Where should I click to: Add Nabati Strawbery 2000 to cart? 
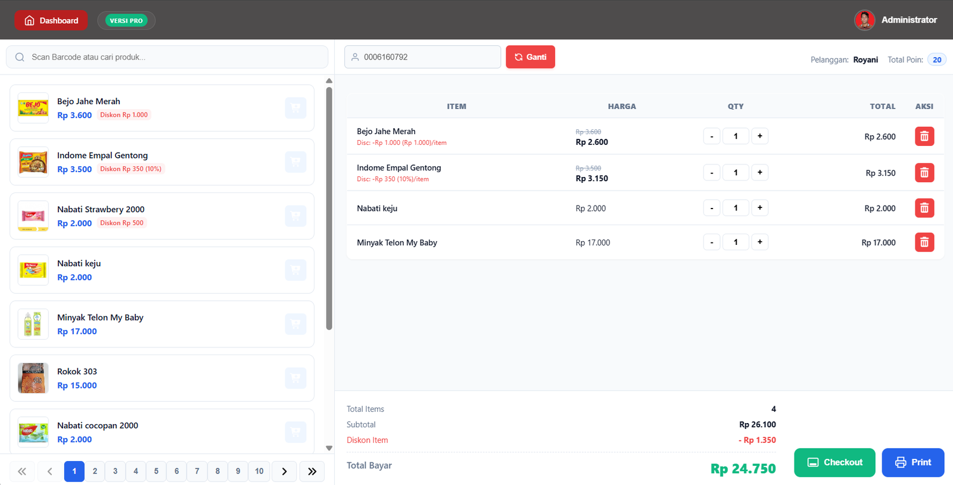pos(295,216)
